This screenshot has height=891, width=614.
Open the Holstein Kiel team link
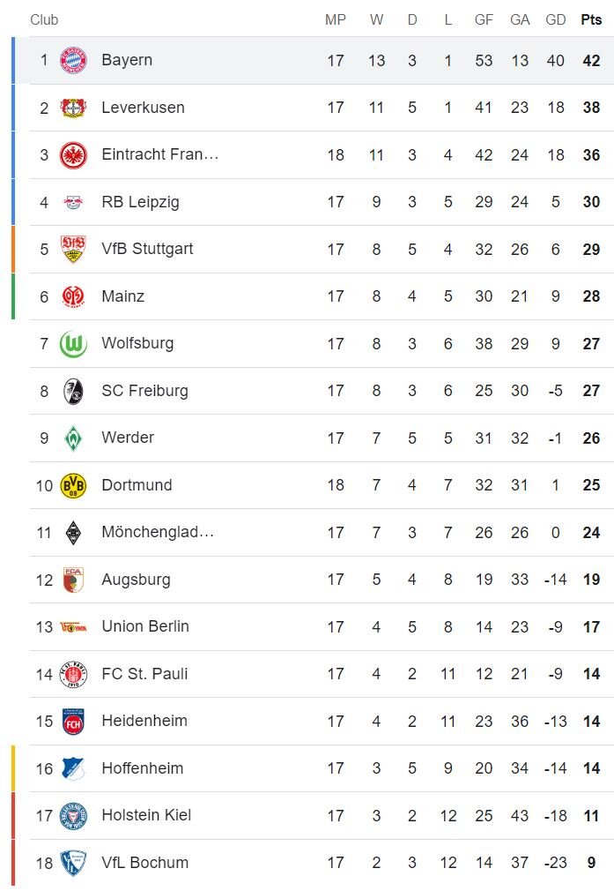146,815
